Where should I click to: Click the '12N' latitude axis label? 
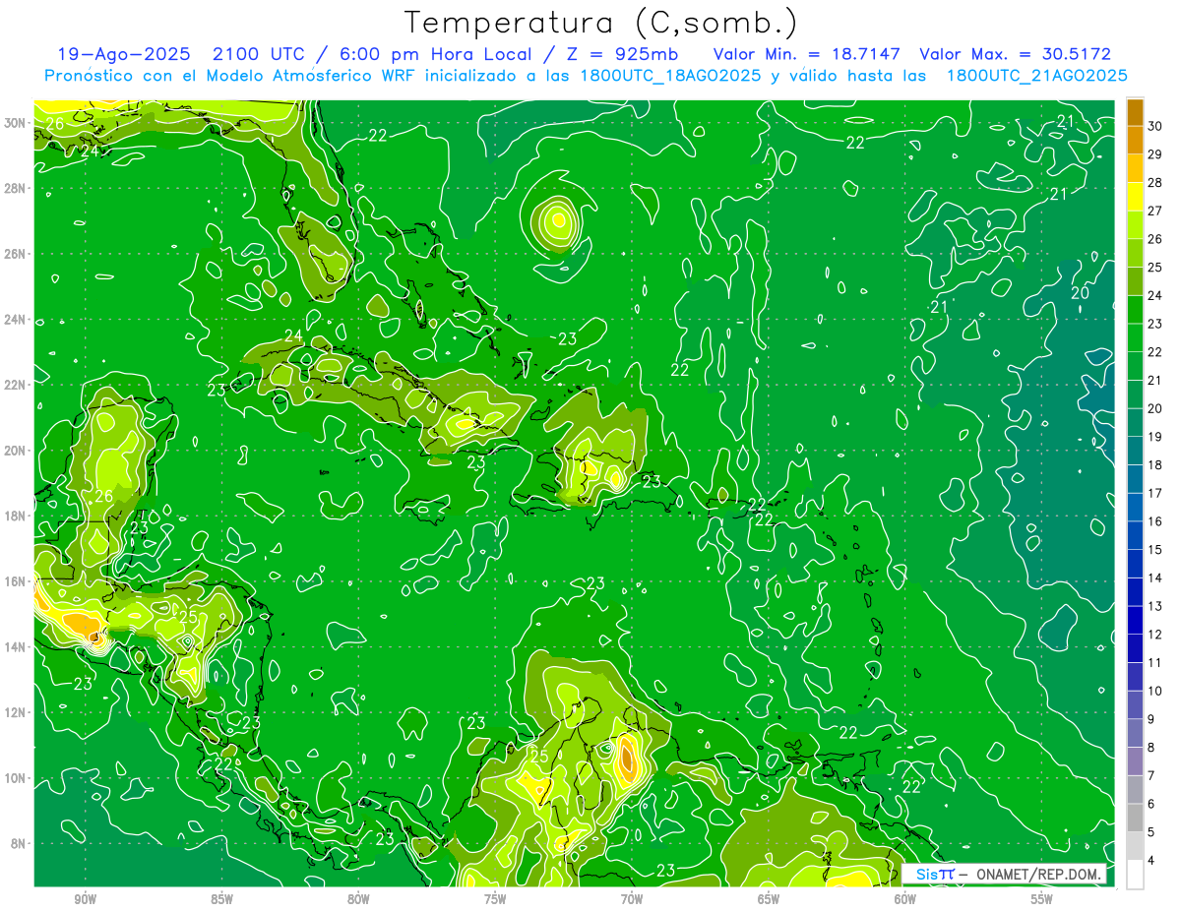point(16,712)
